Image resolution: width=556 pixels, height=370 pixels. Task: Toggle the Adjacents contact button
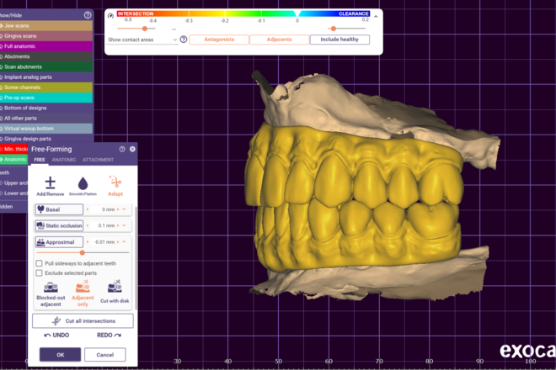[x=279, y=40]
